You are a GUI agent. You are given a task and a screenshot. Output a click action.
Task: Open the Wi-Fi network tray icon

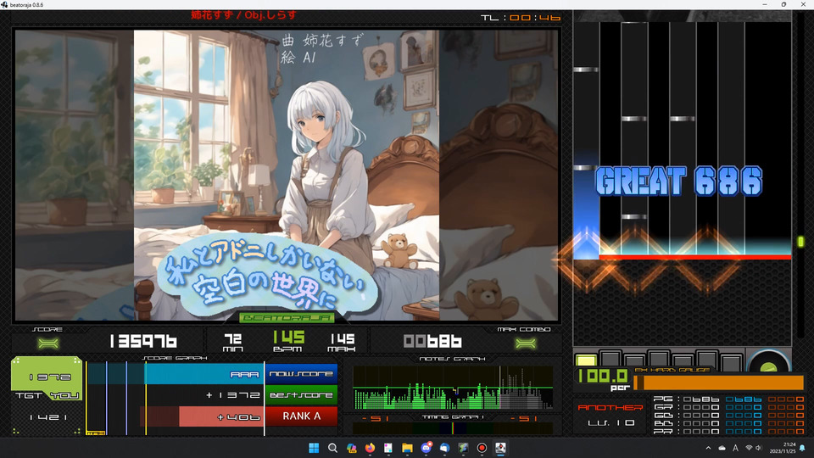749,448
